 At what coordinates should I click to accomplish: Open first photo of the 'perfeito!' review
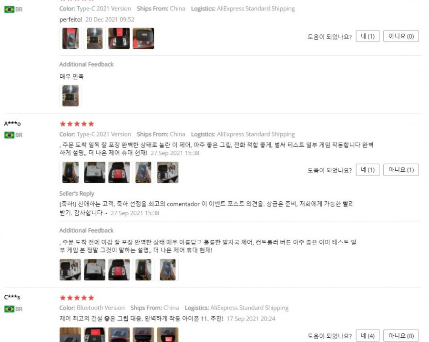pos(71,38)
